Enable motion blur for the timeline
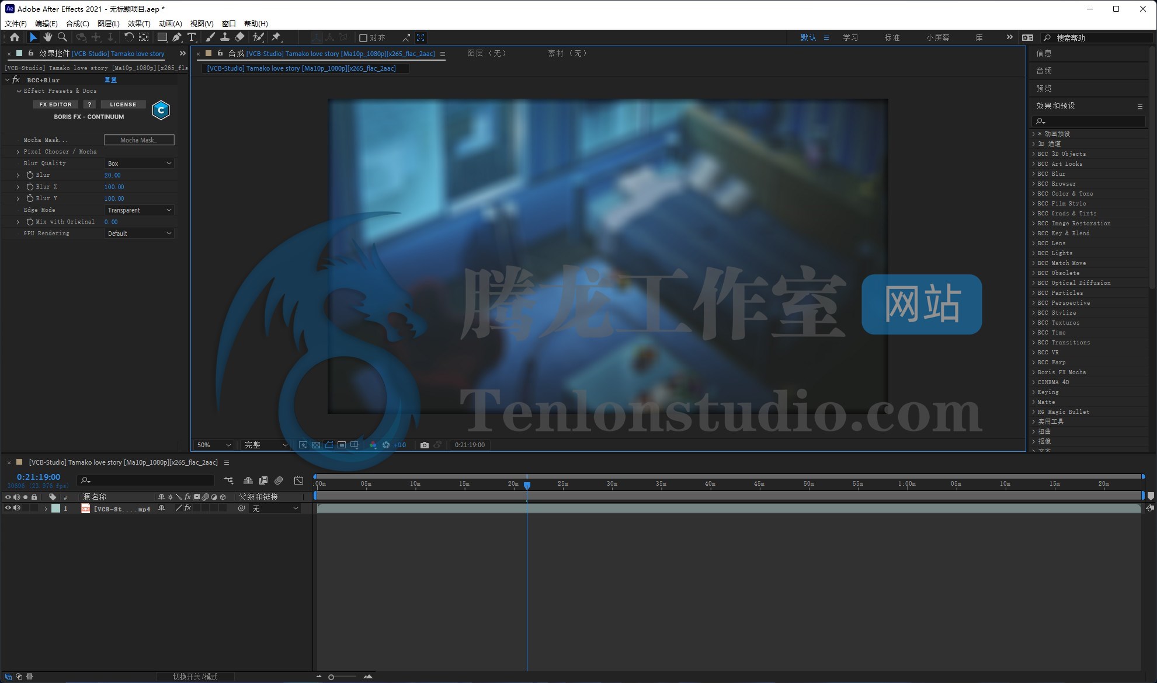 point(279,480)
